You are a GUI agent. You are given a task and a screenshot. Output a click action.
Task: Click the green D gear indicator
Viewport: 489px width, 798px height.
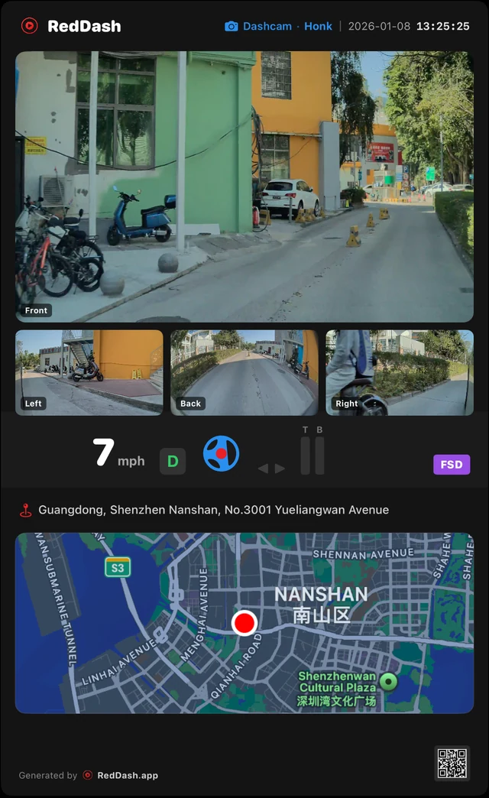click(x=173, y=461)
